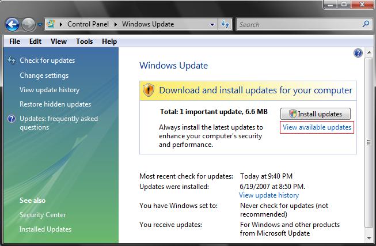Select Control Panel in the breadcrumb
Viewport: 376px width, 246px height.
click(88, 24)
